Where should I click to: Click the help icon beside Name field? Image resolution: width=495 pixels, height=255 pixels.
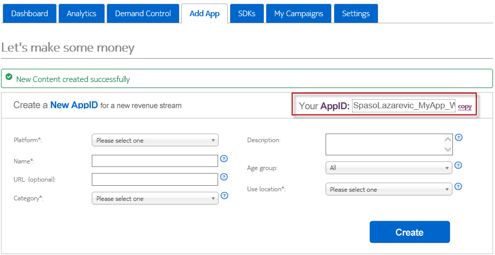[224, 159]
